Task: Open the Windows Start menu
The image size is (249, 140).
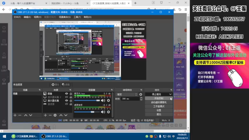Action: [x=4, y=136]
